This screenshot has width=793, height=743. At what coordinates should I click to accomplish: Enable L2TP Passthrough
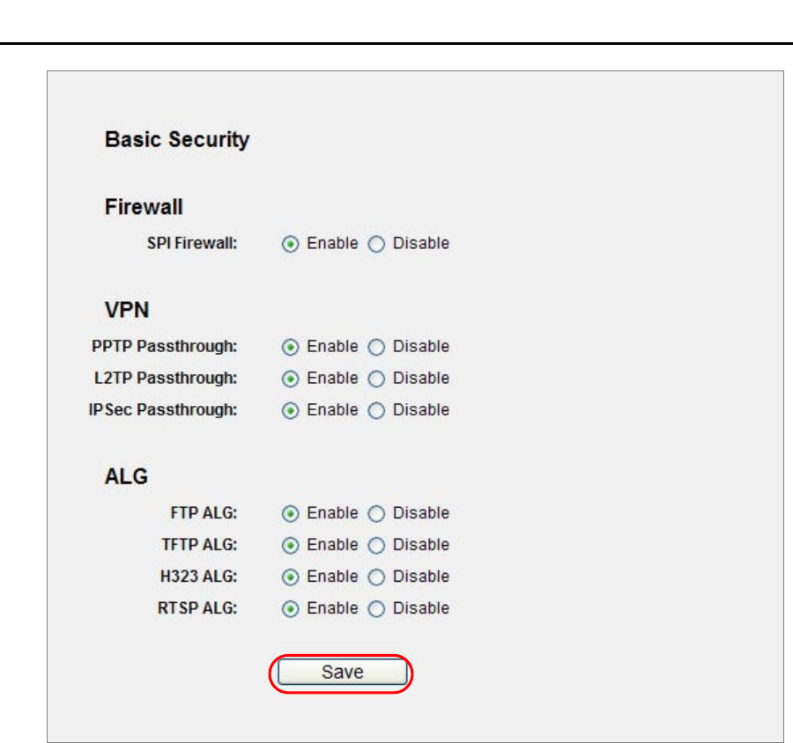(290, 379)
